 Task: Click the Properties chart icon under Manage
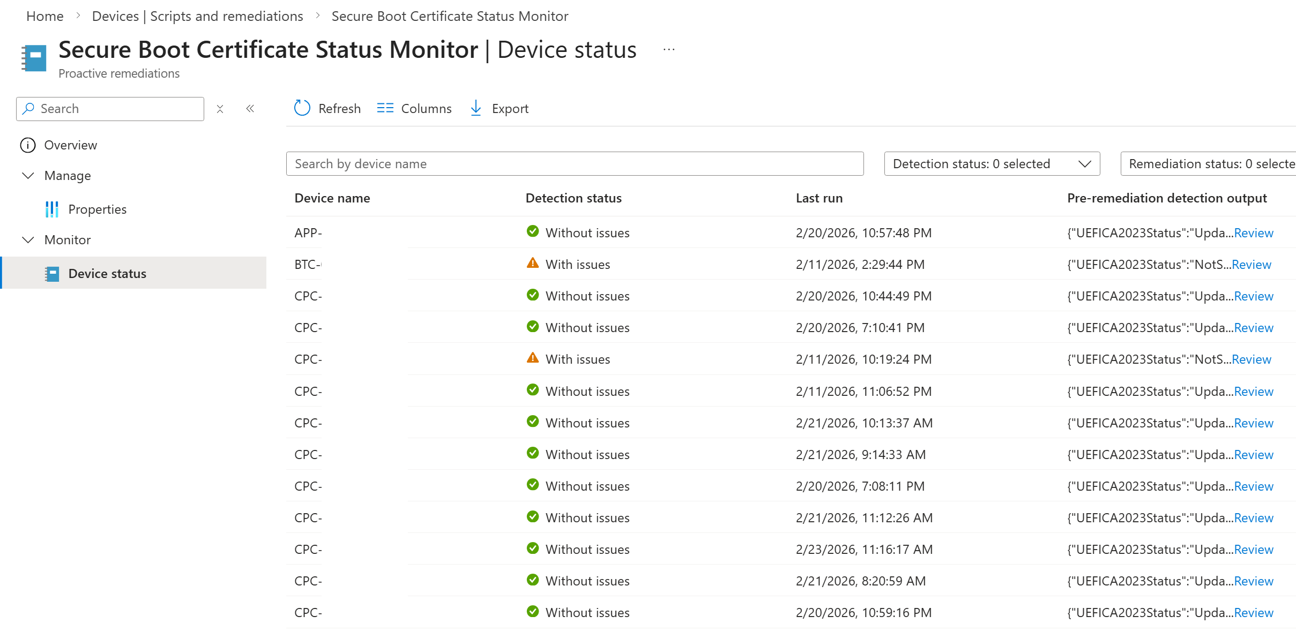[x=52, y=209]
